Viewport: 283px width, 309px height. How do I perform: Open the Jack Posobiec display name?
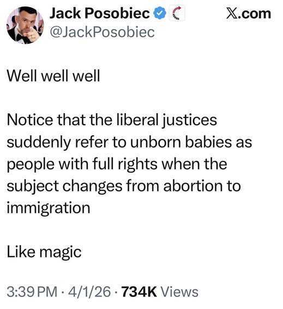tap(100, 14)
